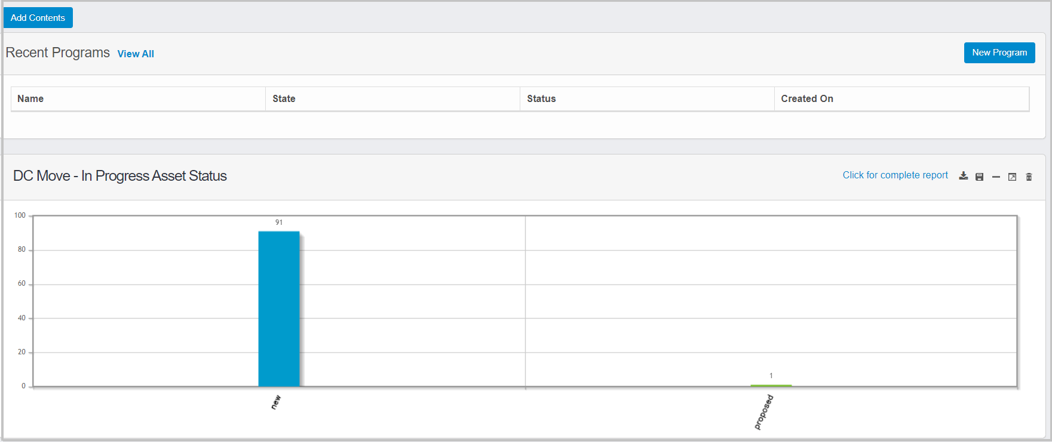Click the 'new' x-axis label

tap(276, 402)
